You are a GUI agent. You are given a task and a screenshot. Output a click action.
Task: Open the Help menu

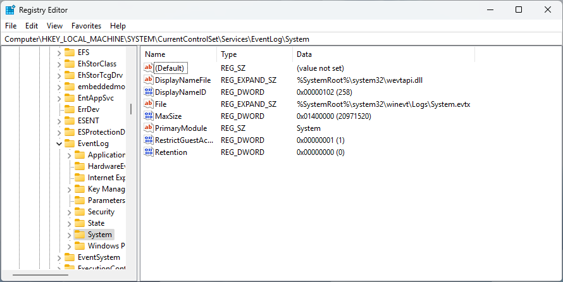pyautogui.click(x=118, y=26)
